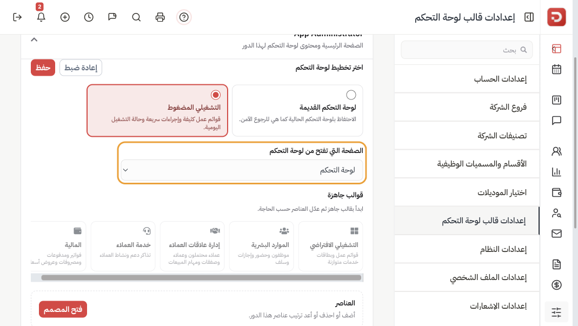Click the templates horizontal scrollbar
This screenshot has width=578, height=326.
201,278
